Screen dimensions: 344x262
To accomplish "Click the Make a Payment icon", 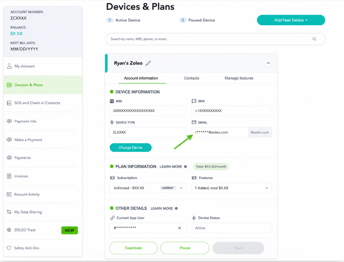I will (x=9, y=139).
